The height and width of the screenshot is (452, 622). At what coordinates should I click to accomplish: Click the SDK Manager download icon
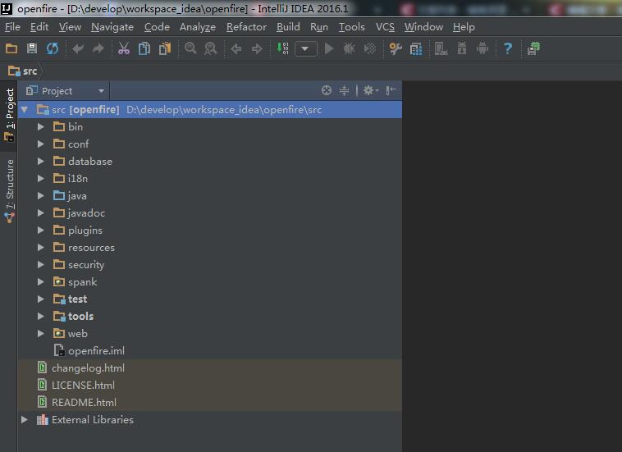pyautogui.click(x=462, y=48)
